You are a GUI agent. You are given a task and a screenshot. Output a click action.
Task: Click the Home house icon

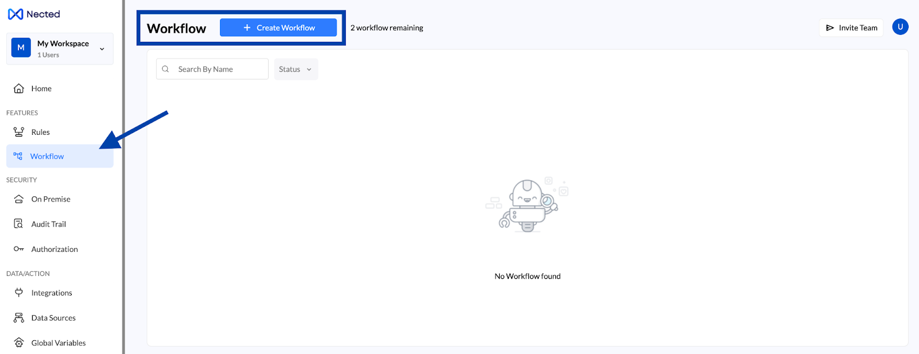click(19, 88)
